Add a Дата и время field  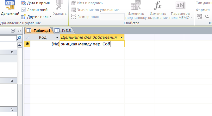point(35,3)
